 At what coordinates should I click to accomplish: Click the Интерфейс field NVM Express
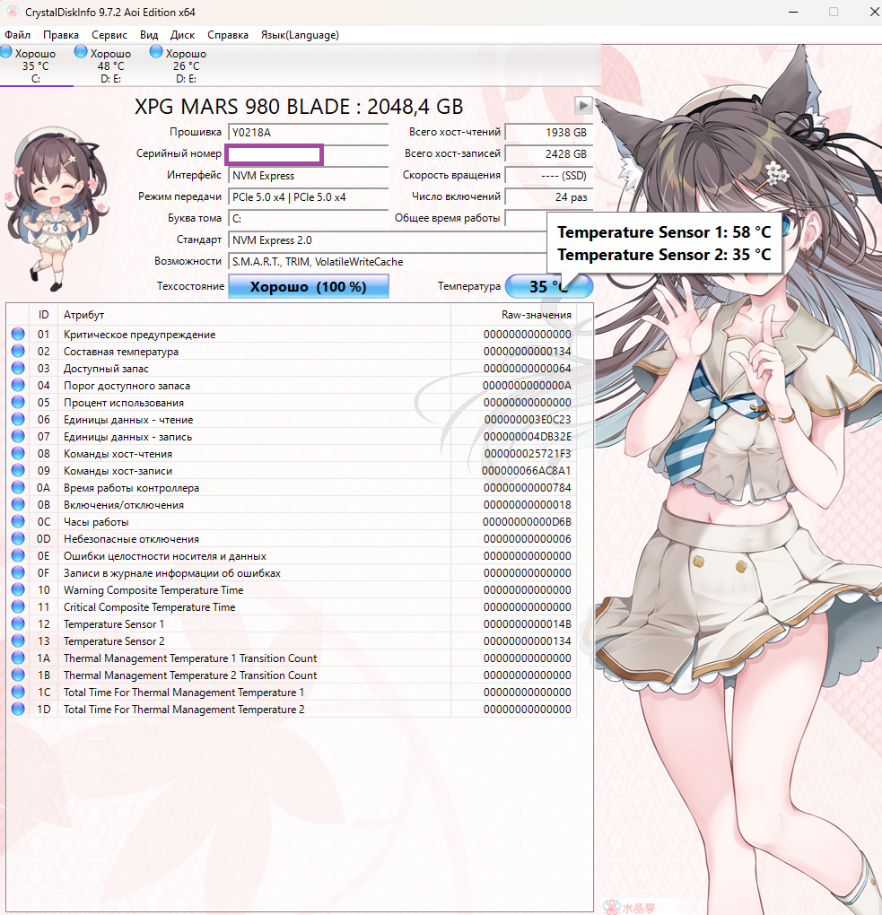[308, 176]
